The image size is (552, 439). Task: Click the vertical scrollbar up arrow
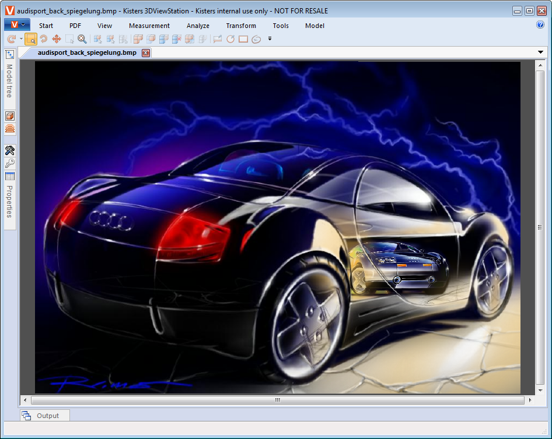(540, 65)
